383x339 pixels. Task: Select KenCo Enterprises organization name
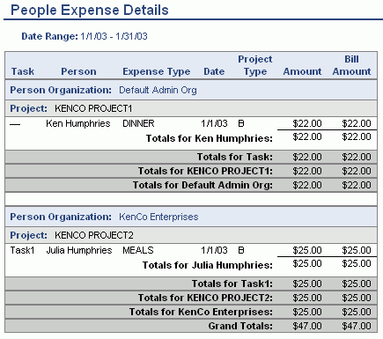(x=158, y=217)
